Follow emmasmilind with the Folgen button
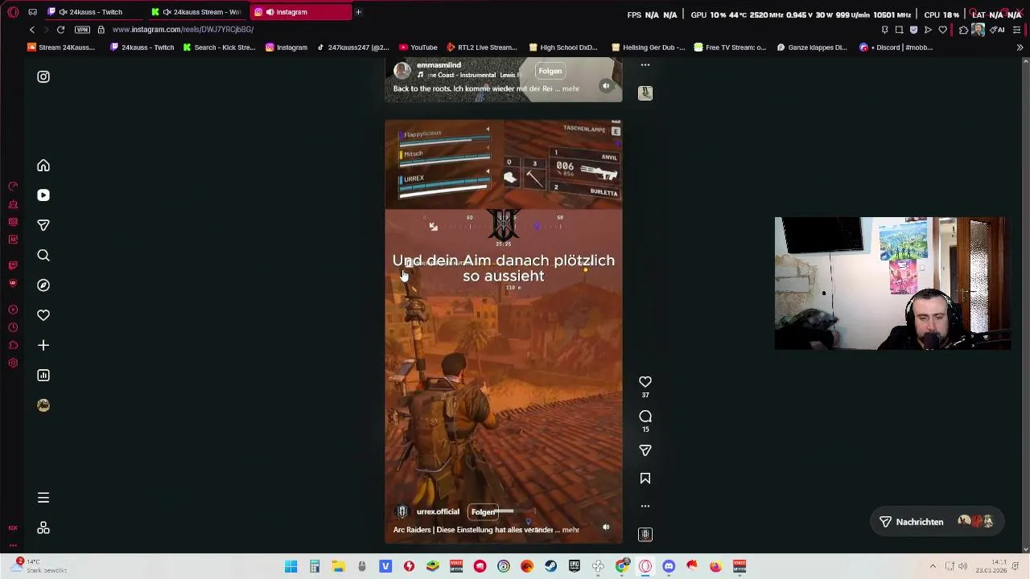 pyautogui.click(x=550, y=71)
